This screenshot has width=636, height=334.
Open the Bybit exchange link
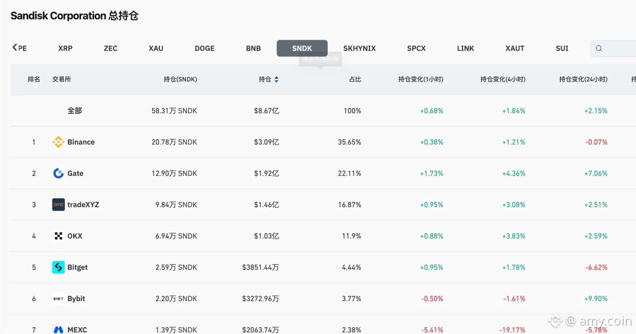[76, 299]
